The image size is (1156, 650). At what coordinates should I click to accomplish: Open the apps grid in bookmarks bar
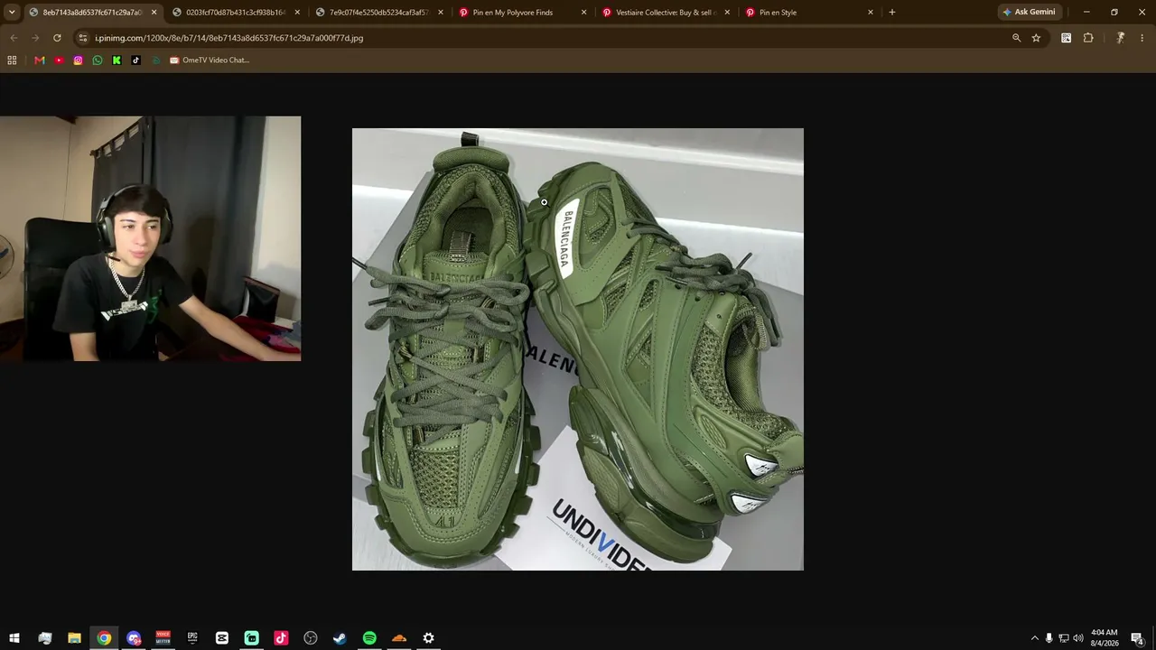click(x=12, y=60)
